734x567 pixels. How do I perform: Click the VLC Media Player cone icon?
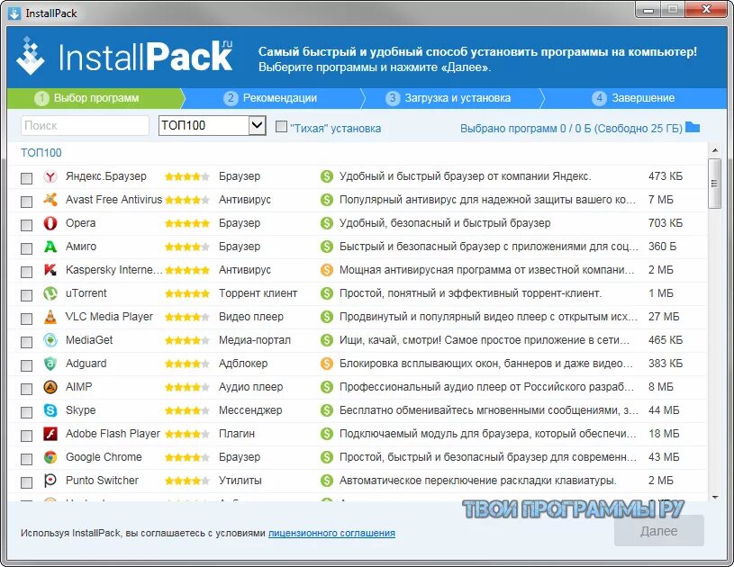click(x=50, y=317)
